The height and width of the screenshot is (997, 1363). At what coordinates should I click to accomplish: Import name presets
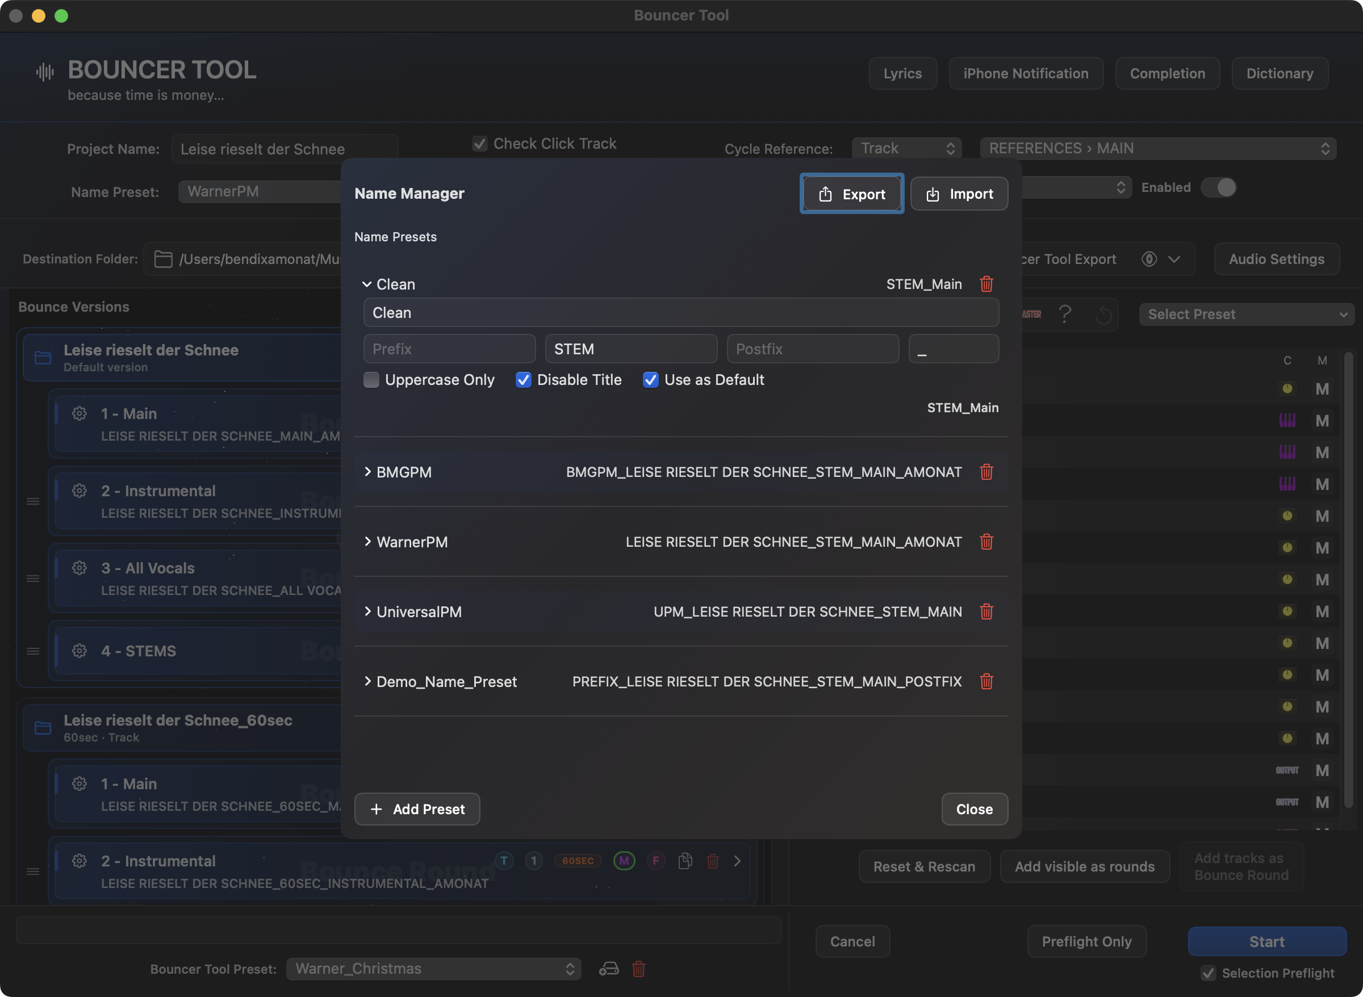[x=959, y=194]
